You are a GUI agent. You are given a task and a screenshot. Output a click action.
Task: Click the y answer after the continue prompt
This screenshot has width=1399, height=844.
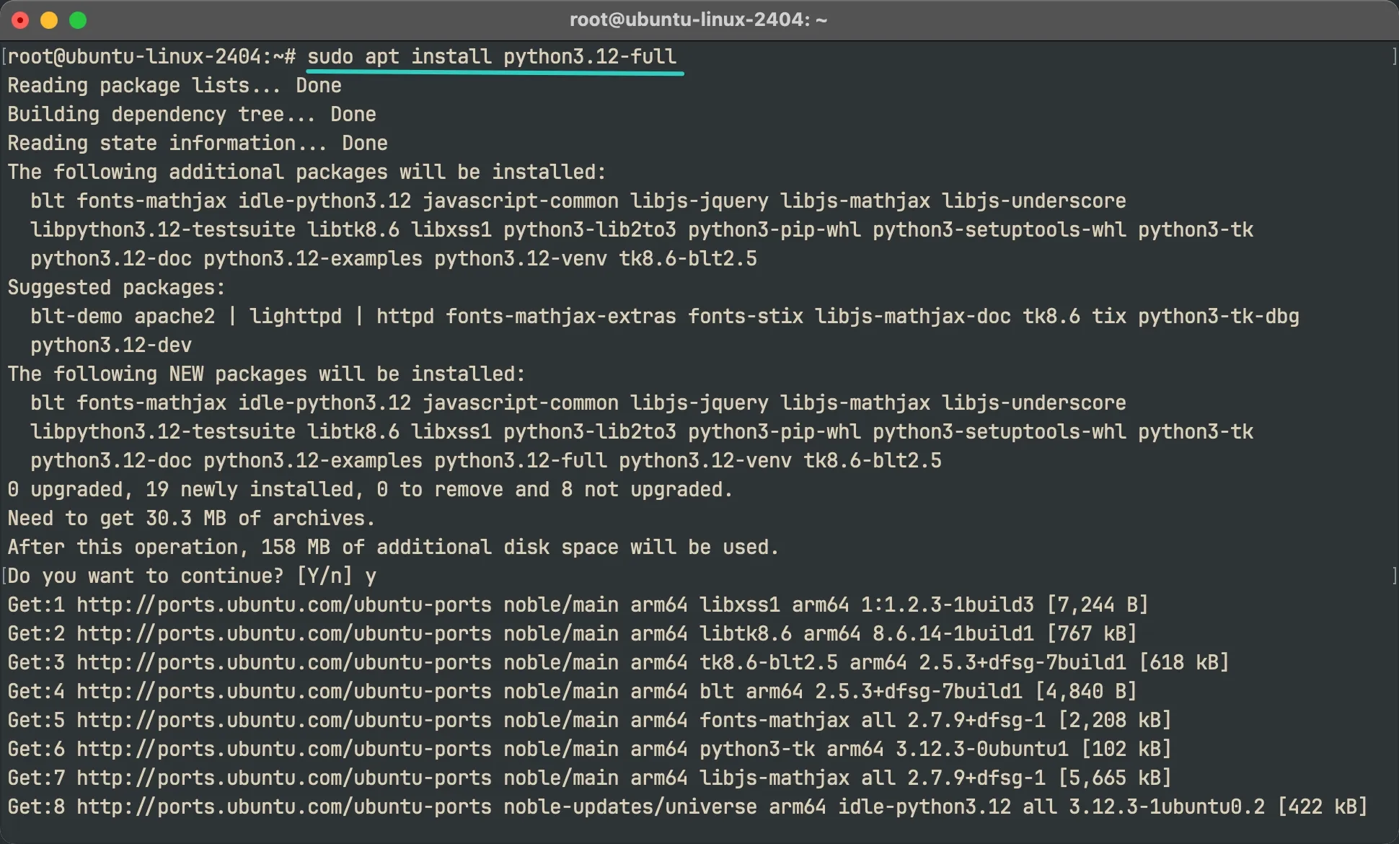(371, 576)
